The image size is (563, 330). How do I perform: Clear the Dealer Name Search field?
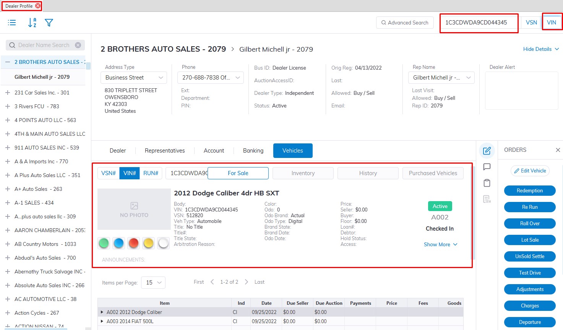(78, 45)
